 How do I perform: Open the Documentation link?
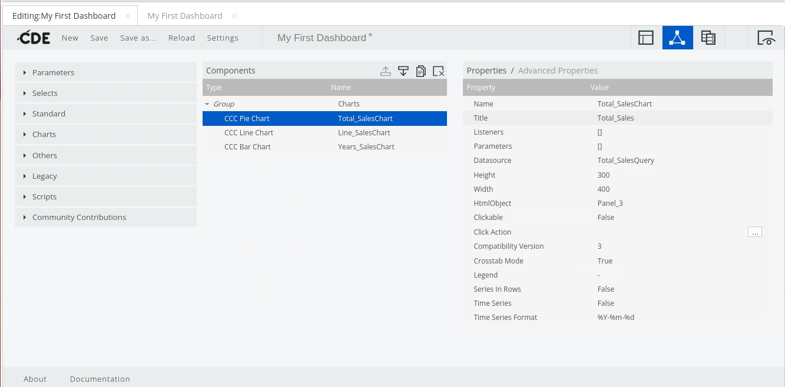pos(100,379)
